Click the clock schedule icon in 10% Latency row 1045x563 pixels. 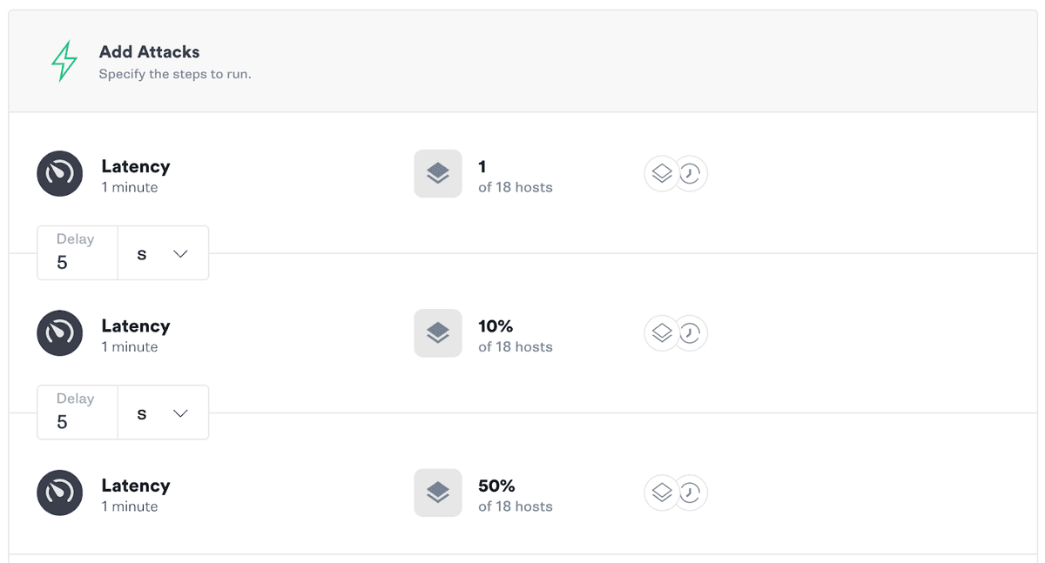coord(691,333)
